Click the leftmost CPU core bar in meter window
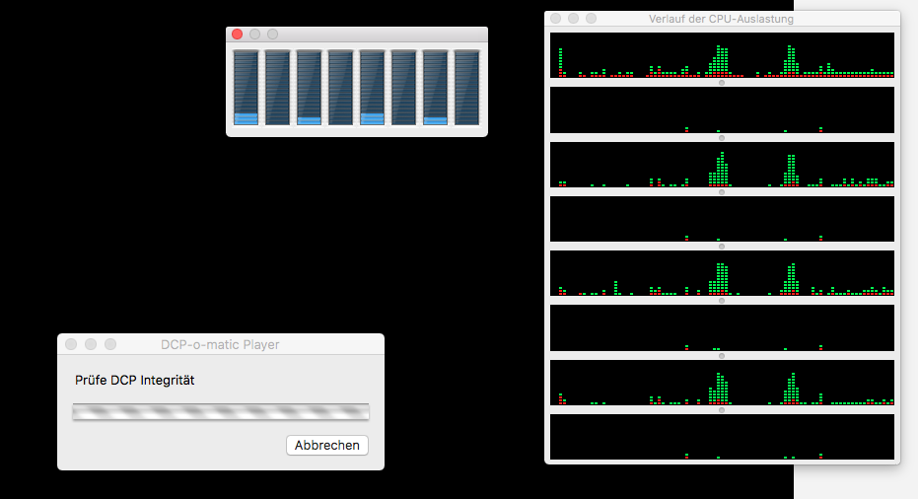The width and height of the screenshot is (918, 499). pos(246,88)
